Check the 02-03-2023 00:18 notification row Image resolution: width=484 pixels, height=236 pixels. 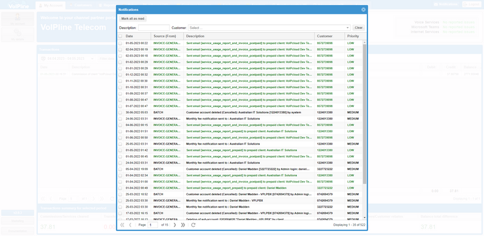click(x=120, y=56)
